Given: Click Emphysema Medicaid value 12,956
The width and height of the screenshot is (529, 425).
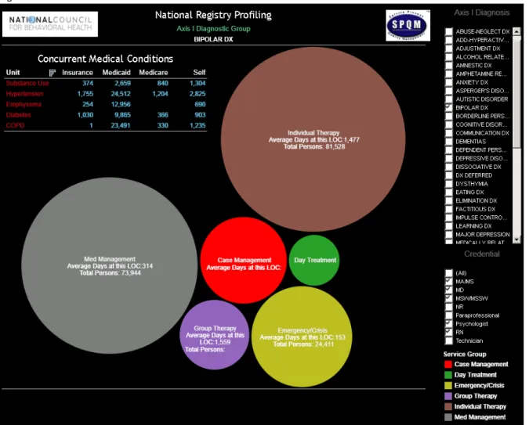Looking at the screenshot, I should pyautogui.click(x=121, y=104).
